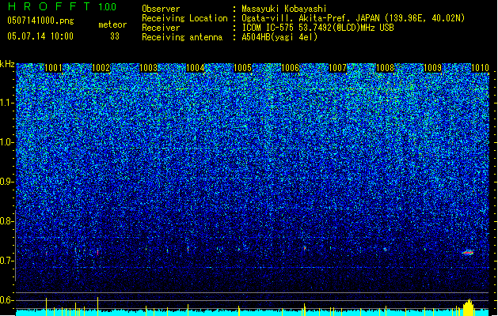Select the file name 0507141000.png

coord(40,21)
